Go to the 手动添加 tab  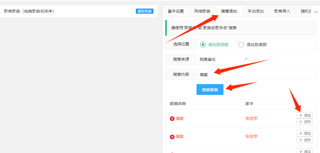[256, 11]
